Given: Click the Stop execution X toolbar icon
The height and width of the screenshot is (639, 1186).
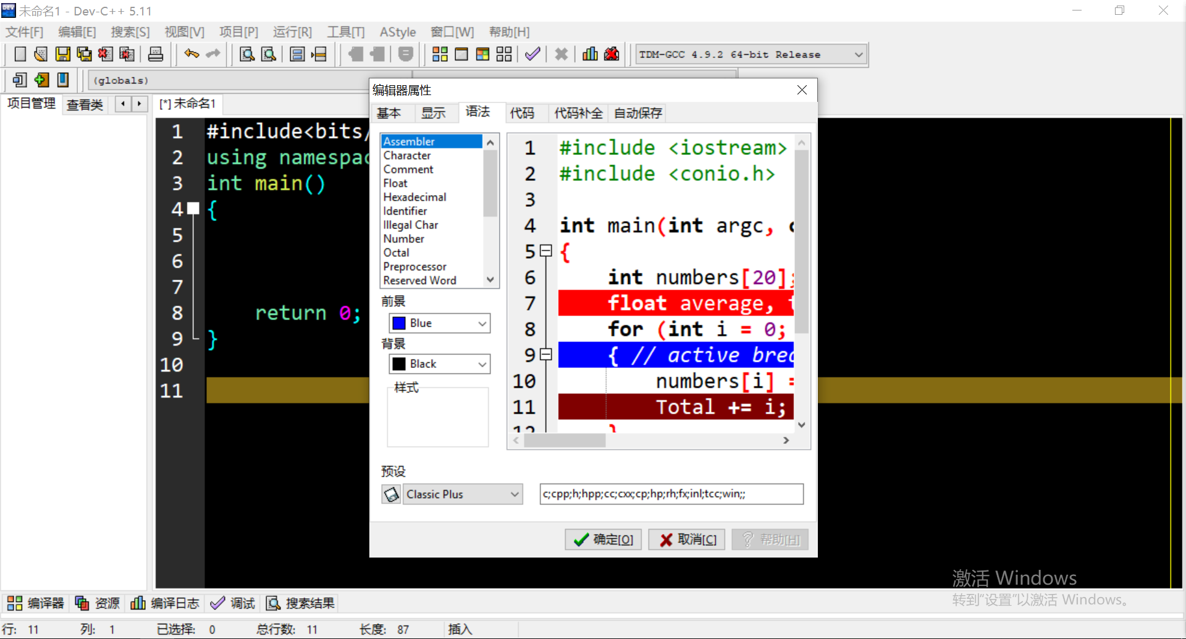Looking at the screenshot, I should coord(561,54).
